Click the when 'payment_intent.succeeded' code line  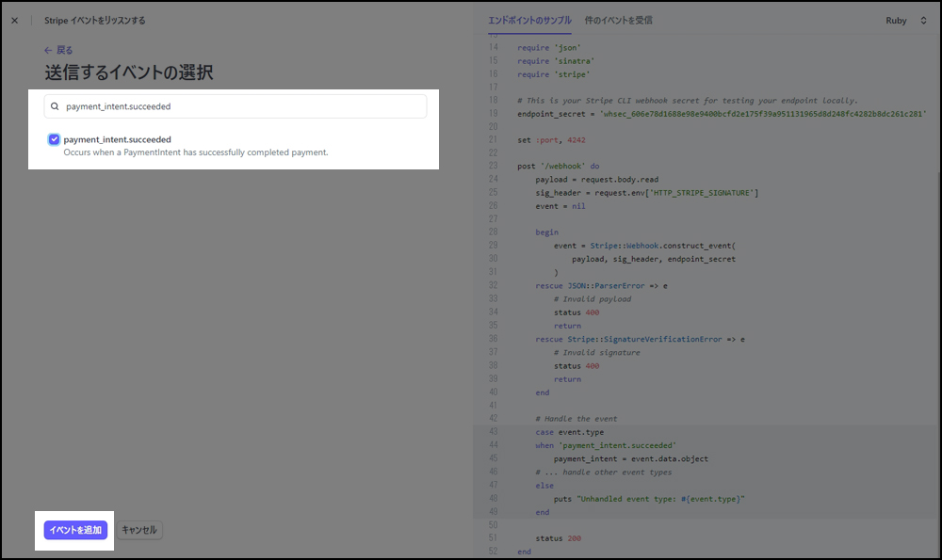click(606, 445)
